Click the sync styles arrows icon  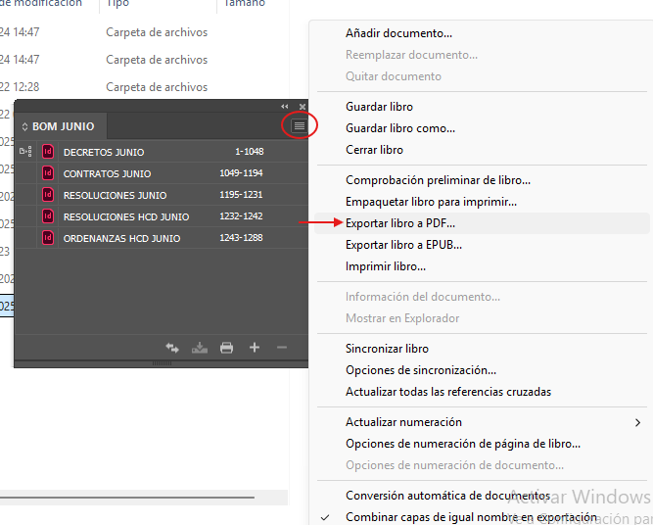172,348
